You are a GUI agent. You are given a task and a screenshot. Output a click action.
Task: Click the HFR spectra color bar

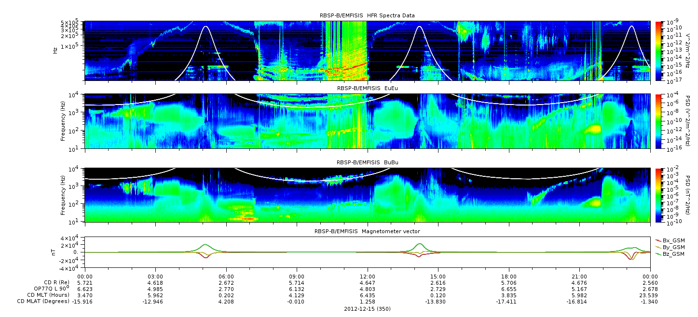pyautogui.click(x=658, y=51)
